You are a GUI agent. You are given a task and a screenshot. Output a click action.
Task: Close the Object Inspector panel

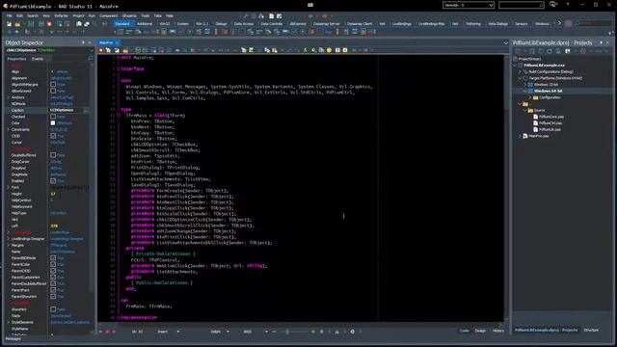click(x=90, y=42)
